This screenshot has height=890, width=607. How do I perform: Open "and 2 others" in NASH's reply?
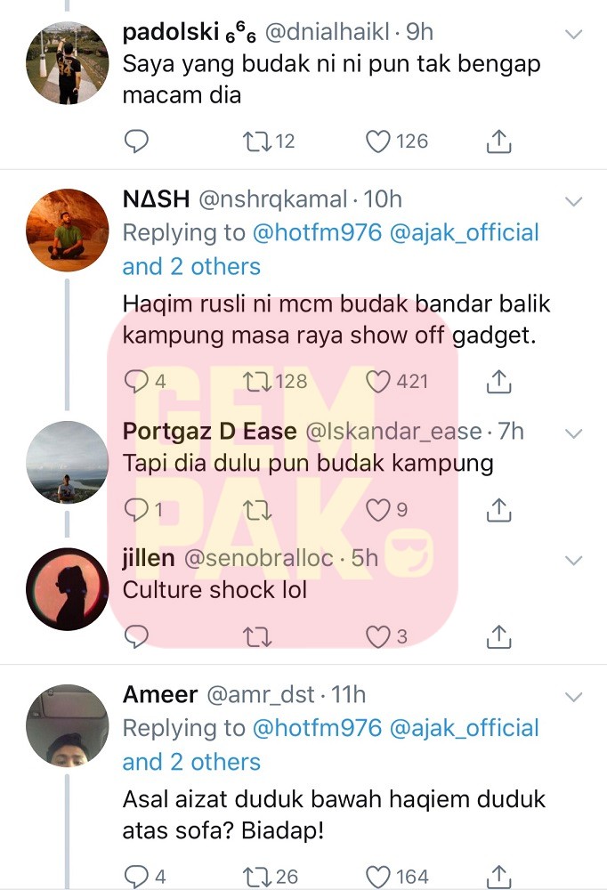[x=191, y=266]
